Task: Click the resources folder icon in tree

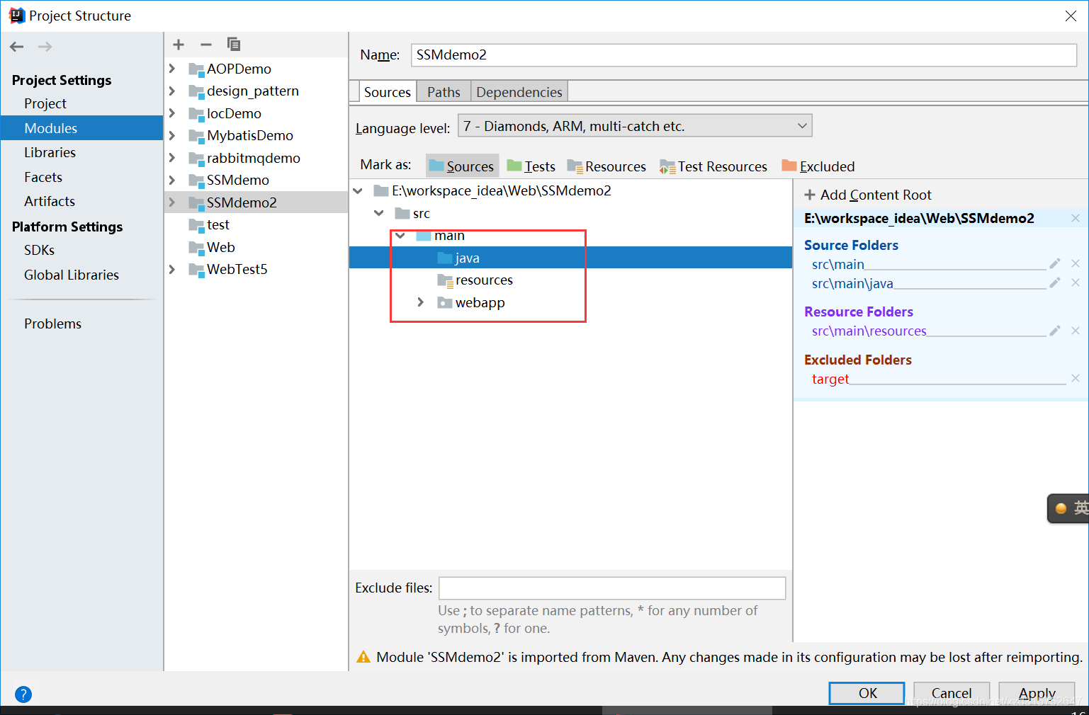Action: click(x=445, y=280)
